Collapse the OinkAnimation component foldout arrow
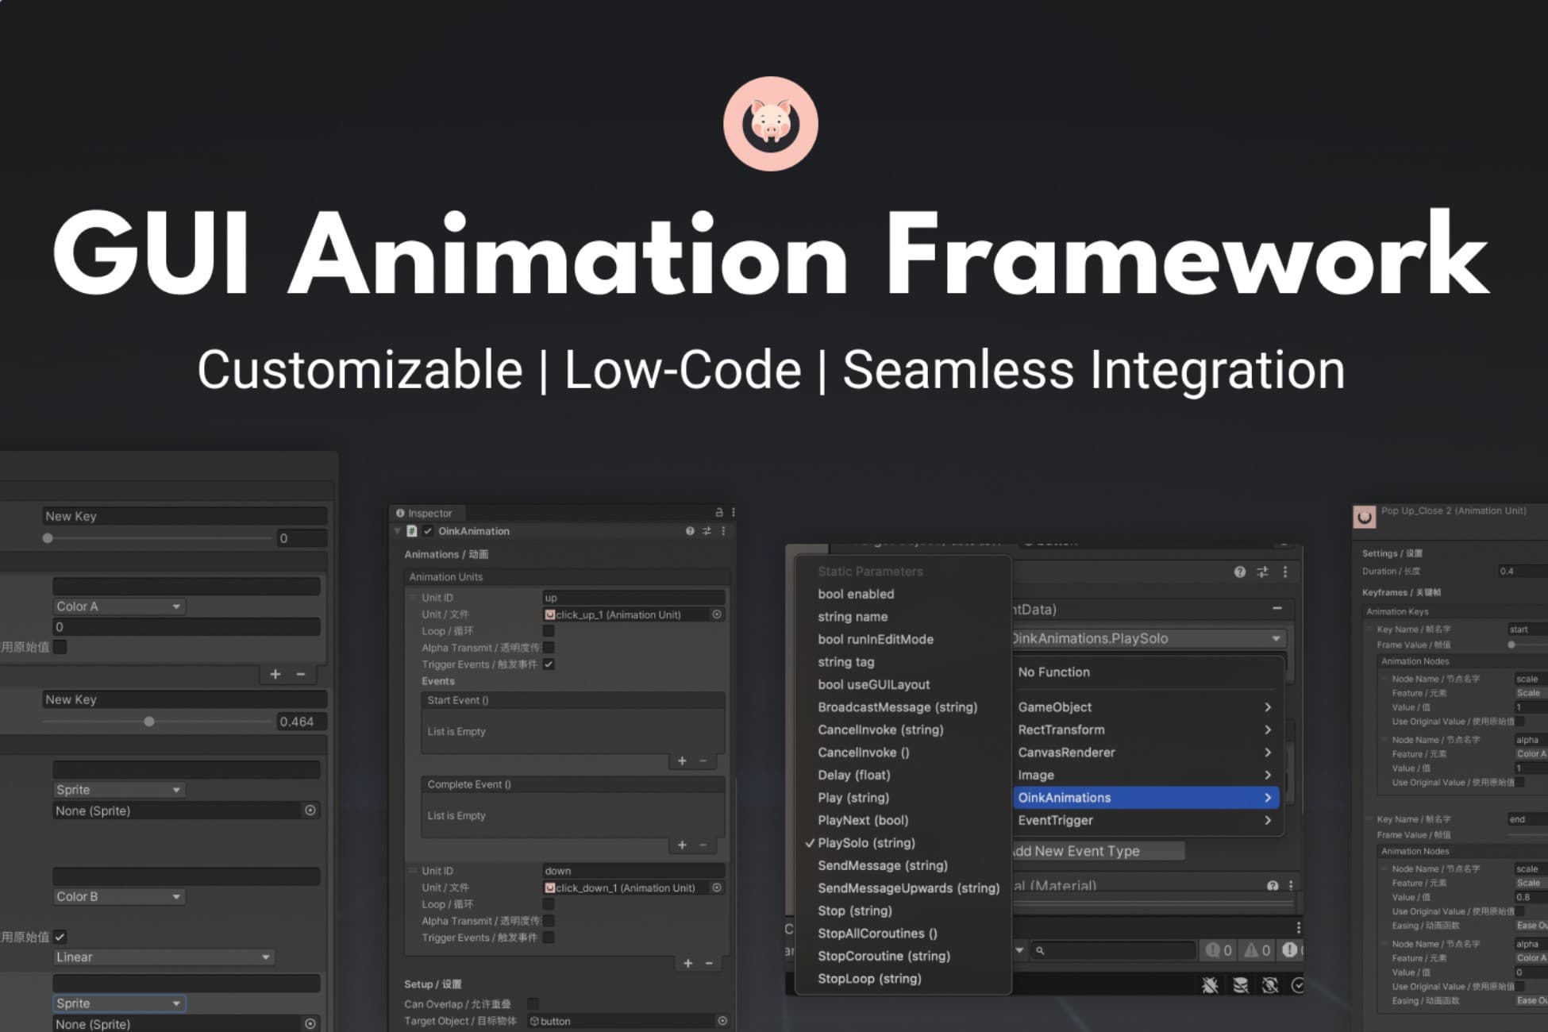 (x=398, y=531)
